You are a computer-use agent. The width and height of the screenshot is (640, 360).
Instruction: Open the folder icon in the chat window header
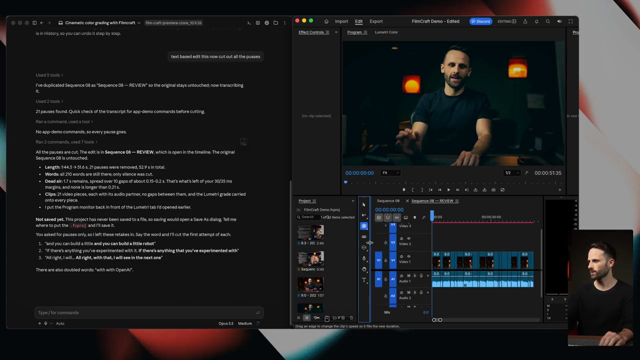[275, 23]
